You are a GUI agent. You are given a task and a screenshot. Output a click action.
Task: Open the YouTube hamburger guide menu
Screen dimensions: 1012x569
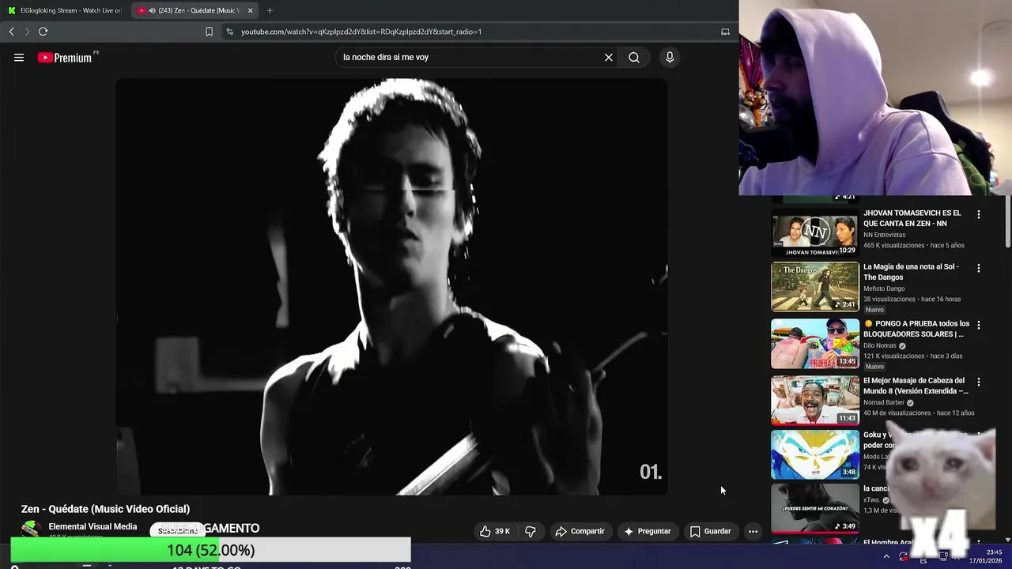click(19, 57)
